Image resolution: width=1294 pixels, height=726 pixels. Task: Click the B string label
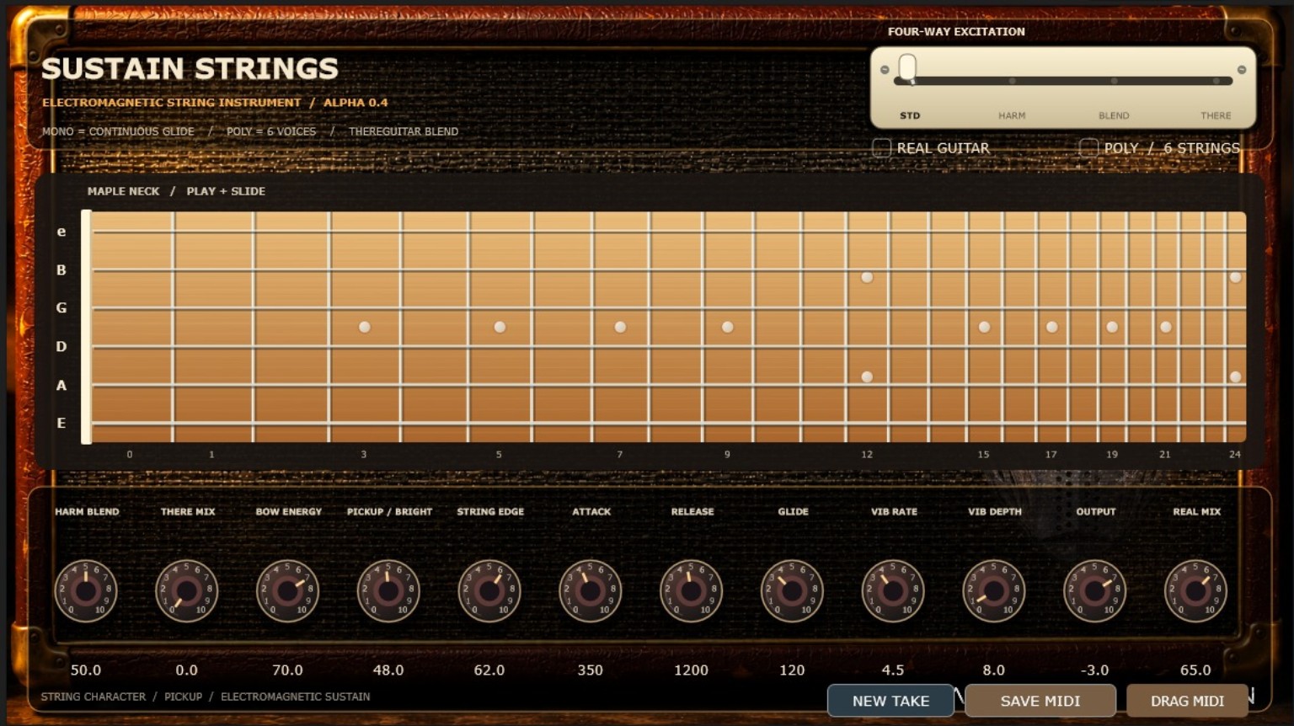(61, 270)
